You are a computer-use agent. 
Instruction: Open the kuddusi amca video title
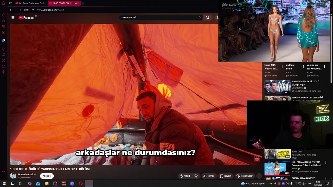pyautogui.click(x=290, y=67)
